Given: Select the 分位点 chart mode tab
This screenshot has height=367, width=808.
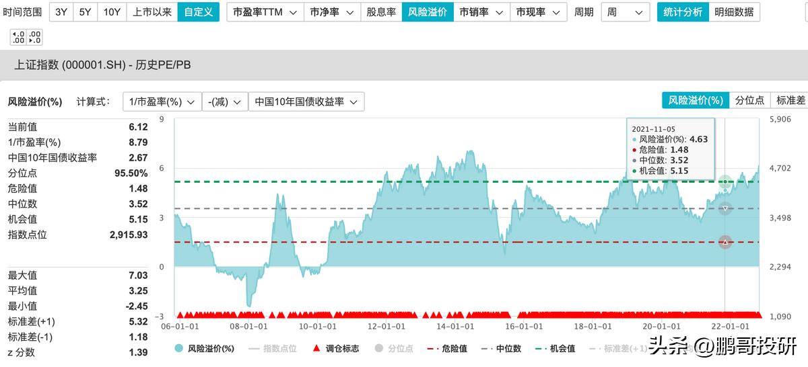Looking at the screenshot, I should click(x=749, y=100).
